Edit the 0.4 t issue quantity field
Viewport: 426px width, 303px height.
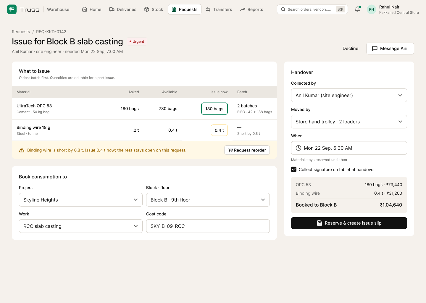point(219,130)
